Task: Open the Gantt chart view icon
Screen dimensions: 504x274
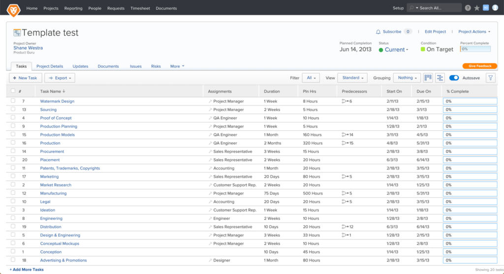Action: point(440,78)
